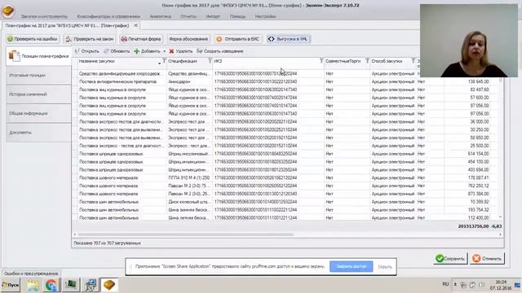Image resolution: width=522 pixels, height=293 pixels.
Task: Open Chrome from the taskbar
Action: coord(51,285)
